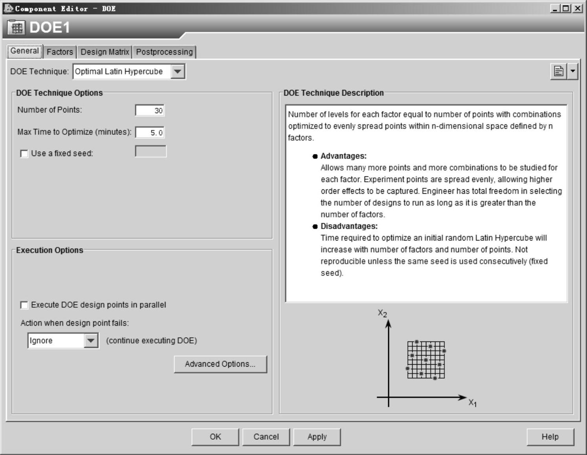This screenshot has width=587, height=455.
Task: Open the Design Matrix tab
Action: [x=105, y=52]
